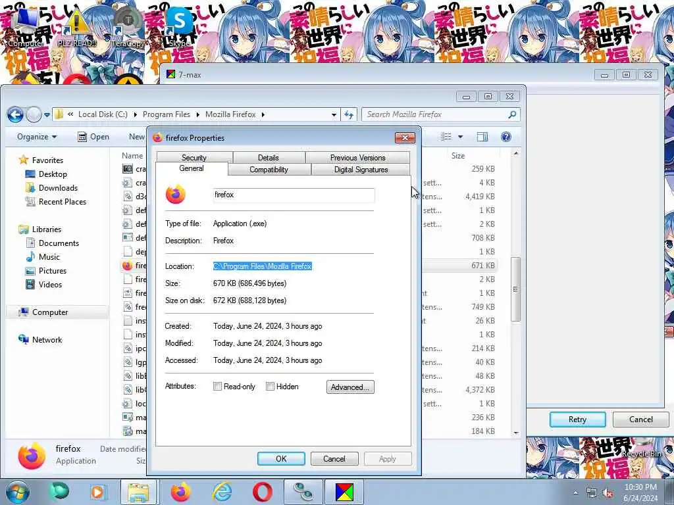The height and width of the screenshot is (505, 674).
Task: Confirm properties with OK button
Action: click(281, 458)
